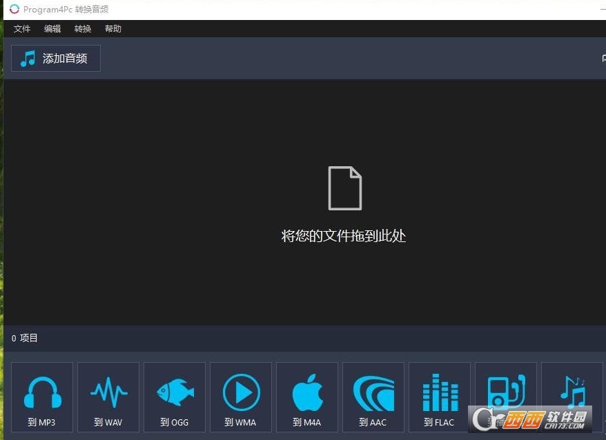This screenshot has height=440, width=606.
Task: Select the music player device format icon
Action: tap(507, 391)
